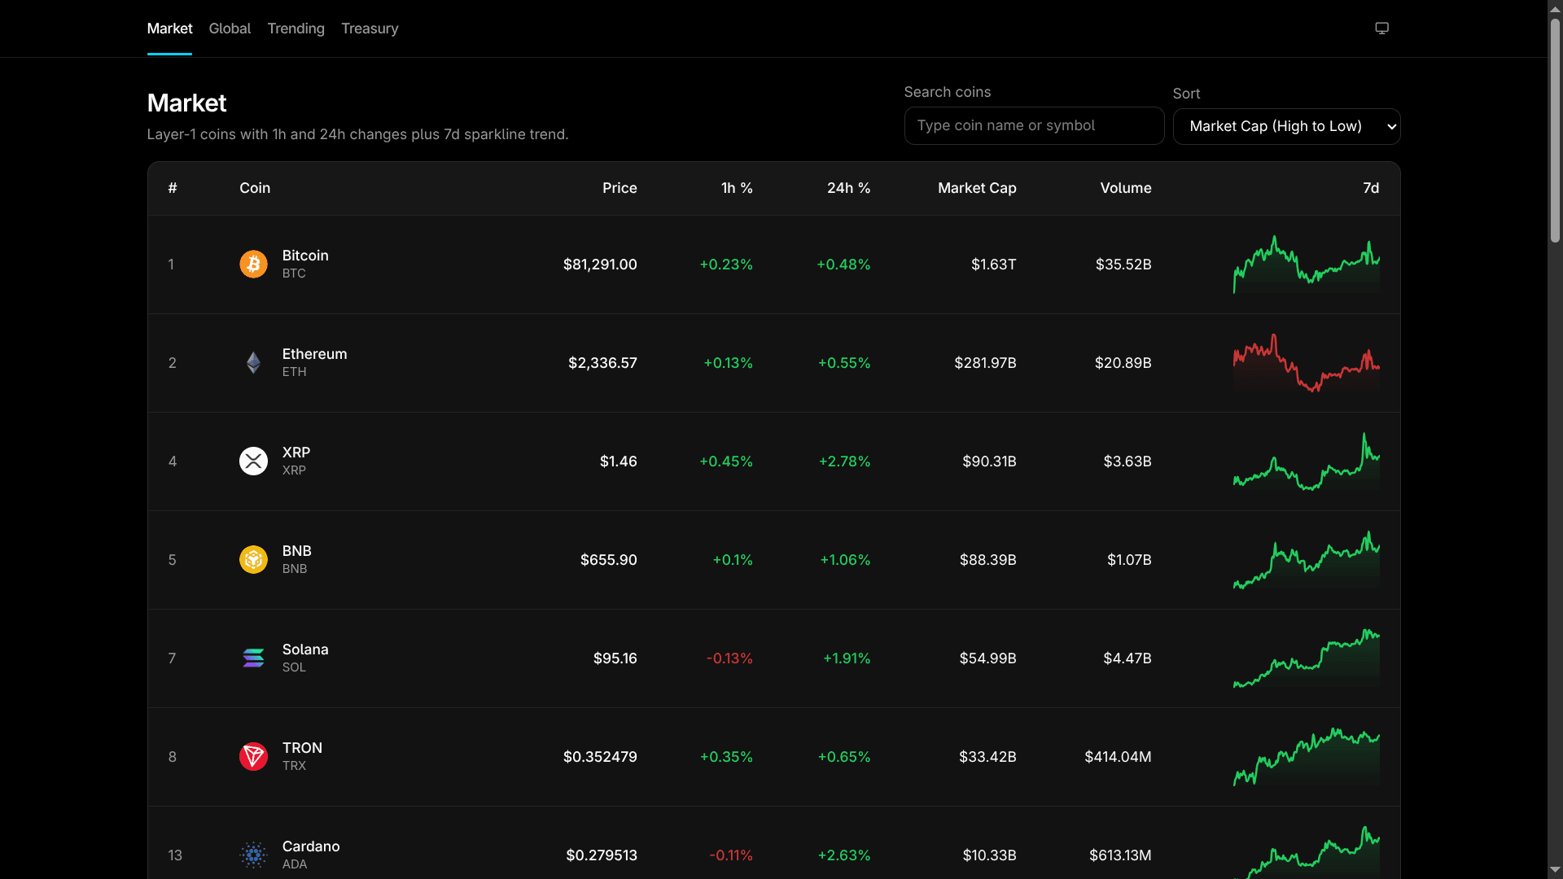Open the Market tab
The height and width of the screenshot is (879, 1563).
(169, 28)
